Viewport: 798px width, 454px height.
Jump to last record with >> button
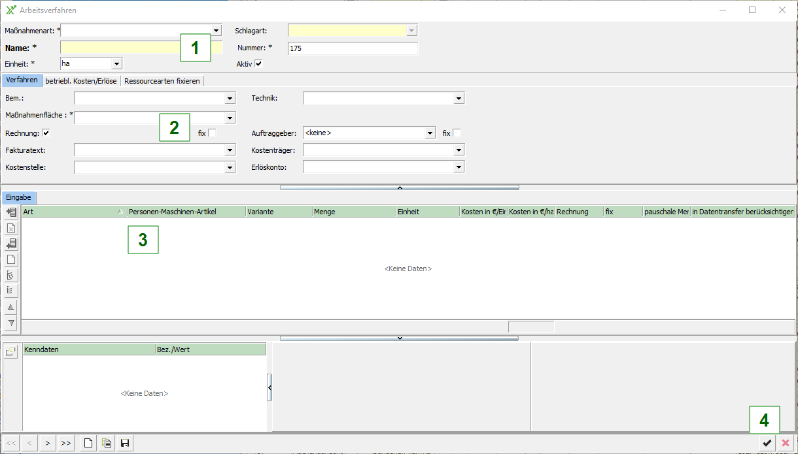(x=65, y=444)
